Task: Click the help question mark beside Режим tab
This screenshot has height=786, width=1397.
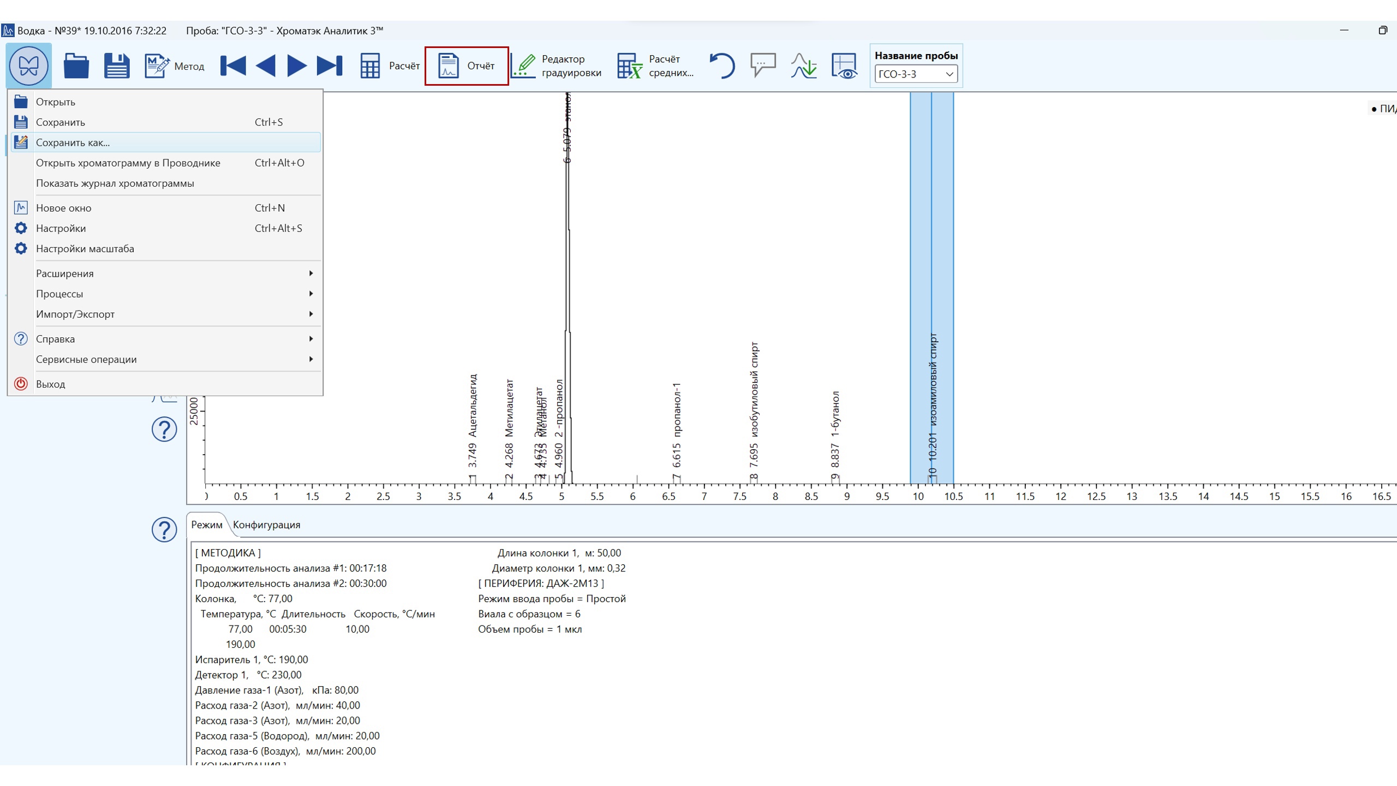Action: 164,529
